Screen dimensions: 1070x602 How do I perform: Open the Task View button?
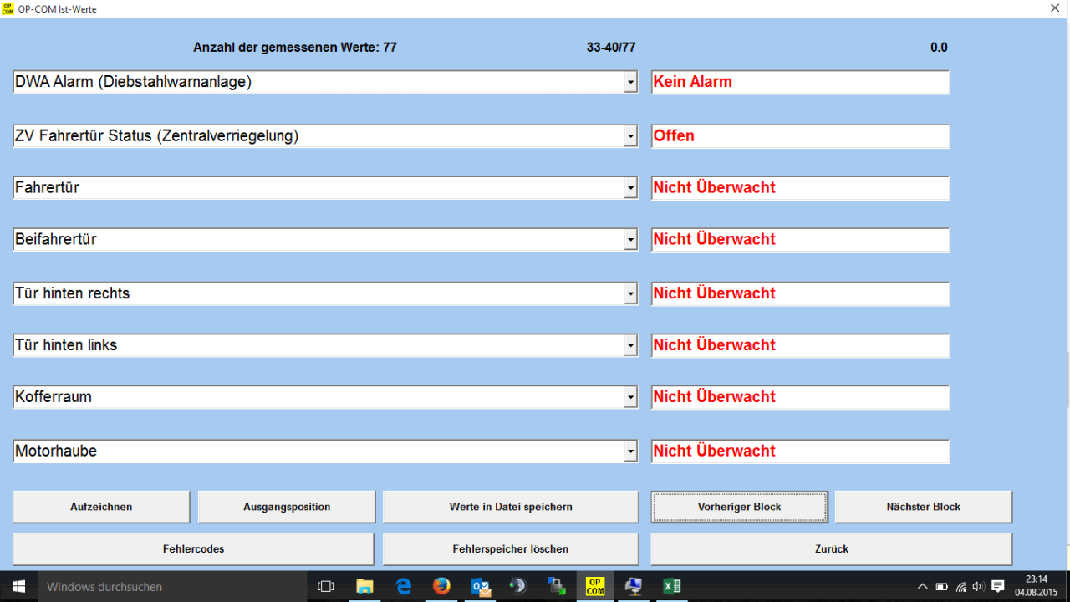coord(326,586)
